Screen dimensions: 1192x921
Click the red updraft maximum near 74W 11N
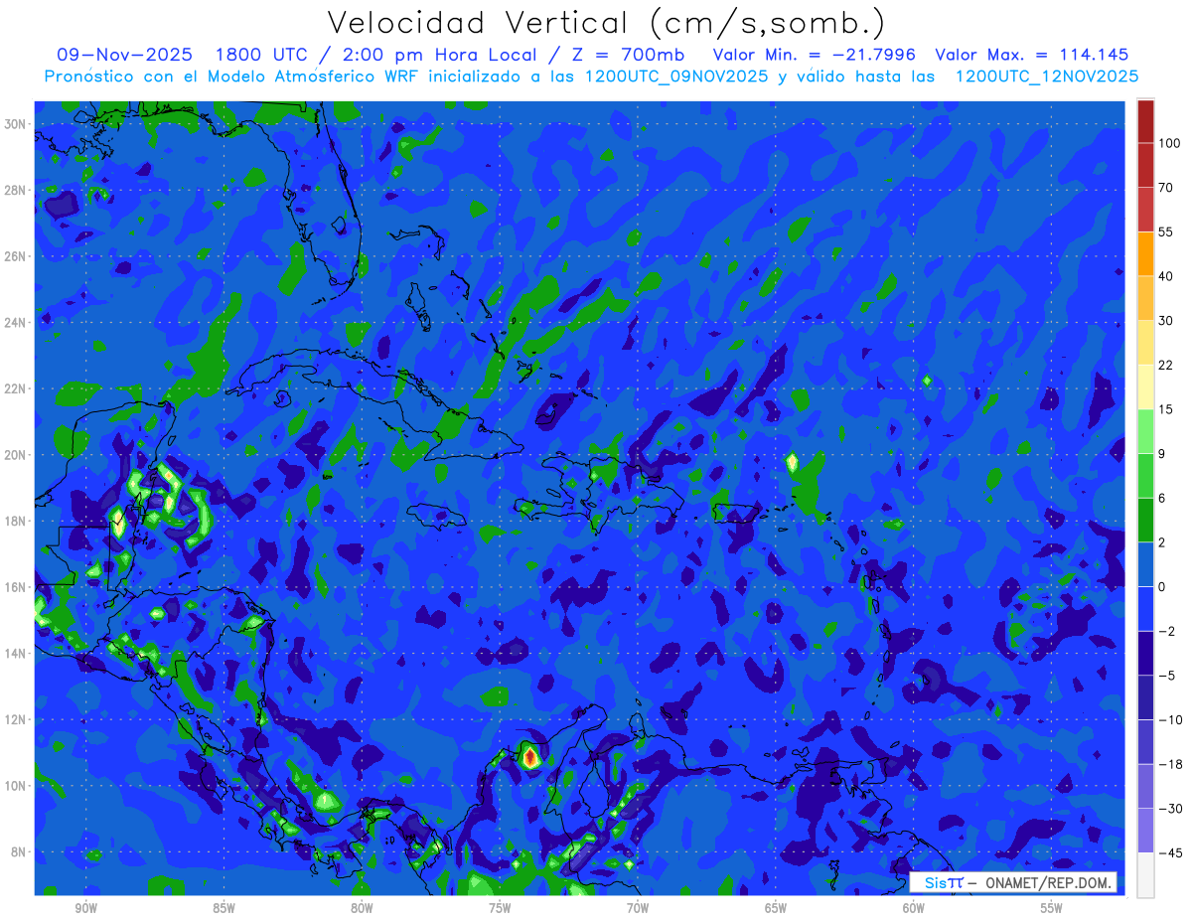coord(530,757)
